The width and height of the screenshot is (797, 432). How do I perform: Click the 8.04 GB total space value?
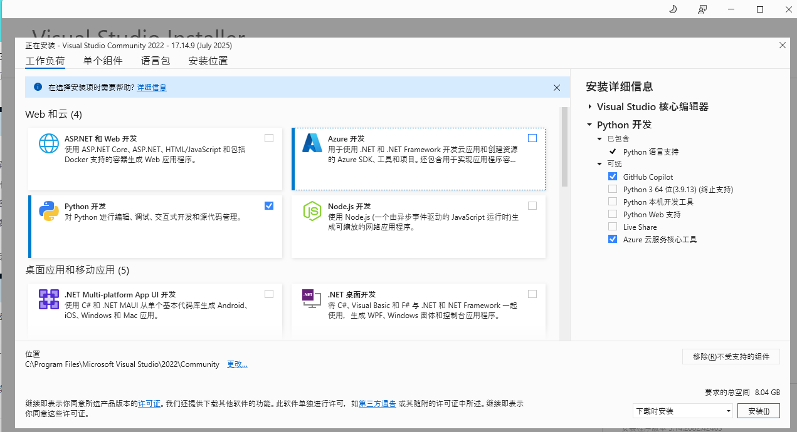coord(768,393)
